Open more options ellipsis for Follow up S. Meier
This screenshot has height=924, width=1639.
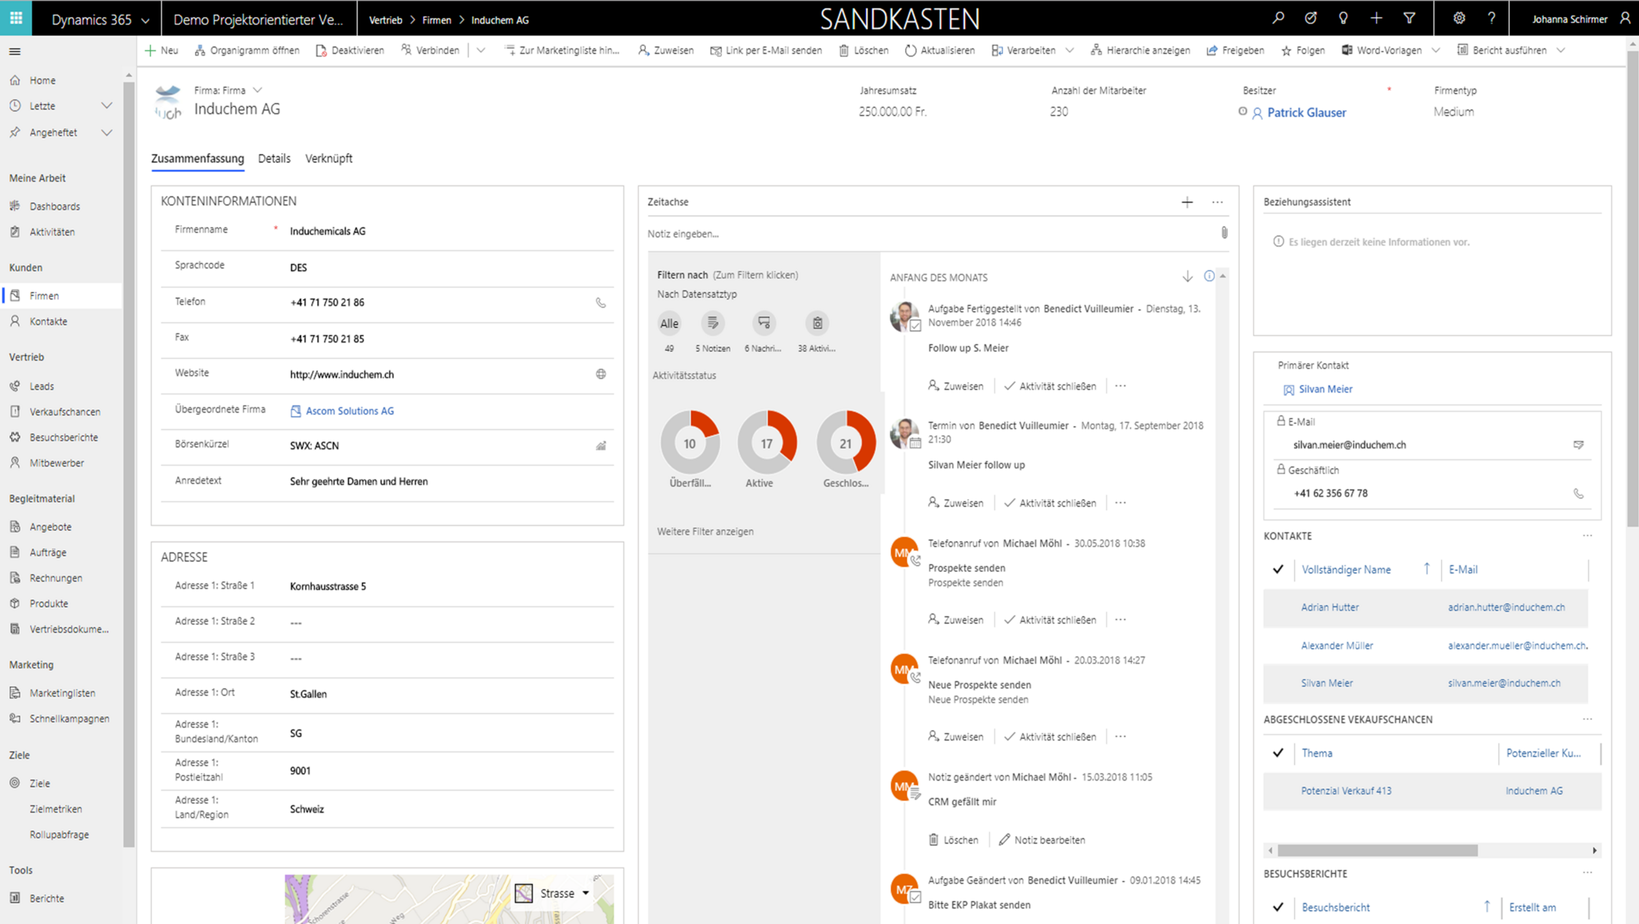[1121, 386]
